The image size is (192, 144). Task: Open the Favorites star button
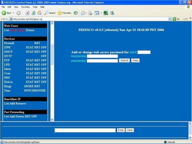coord(64,13)
